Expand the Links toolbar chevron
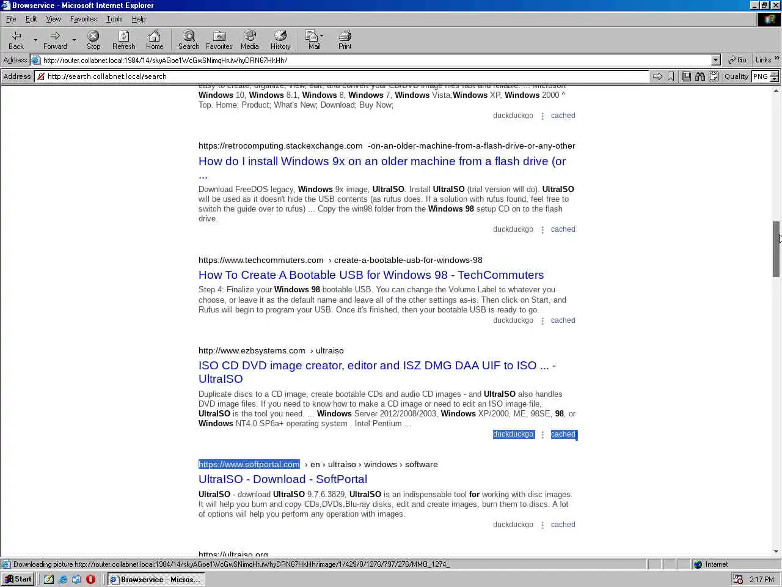The height and width of the screenshot is (587, 782). (777, 59)
